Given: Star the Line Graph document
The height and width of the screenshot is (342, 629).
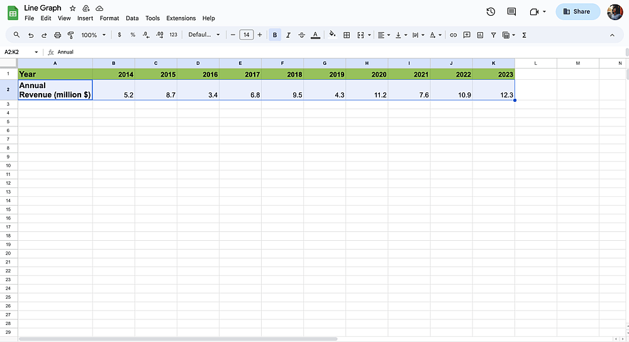Looking at the screenshot, I should pyautogui.click(x=72, y=8).
